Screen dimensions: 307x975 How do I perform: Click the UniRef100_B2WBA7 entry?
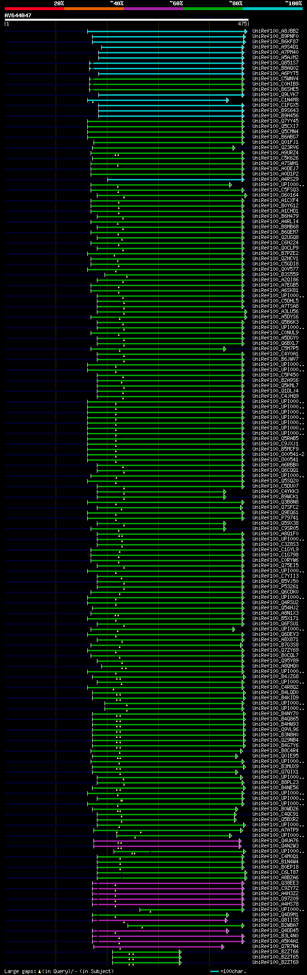point(275,925)
